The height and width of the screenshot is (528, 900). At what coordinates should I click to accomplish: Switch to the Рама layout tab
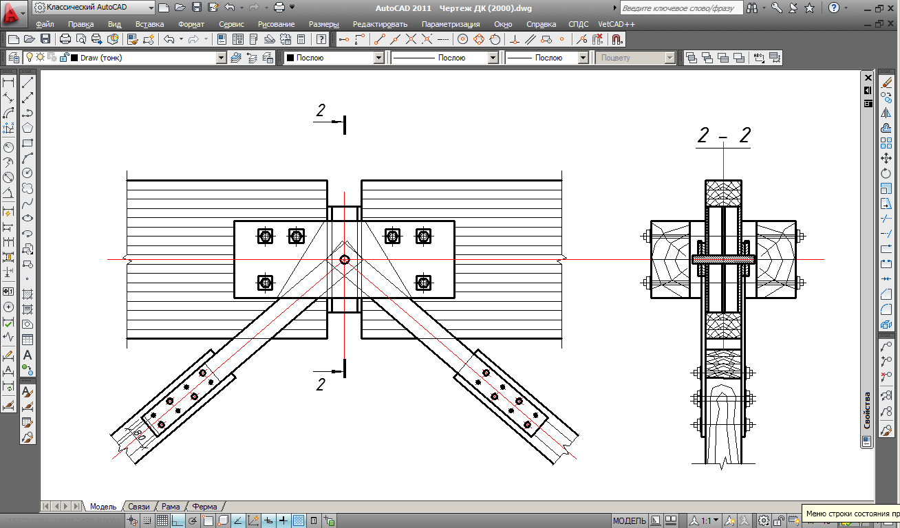point(171,507)
